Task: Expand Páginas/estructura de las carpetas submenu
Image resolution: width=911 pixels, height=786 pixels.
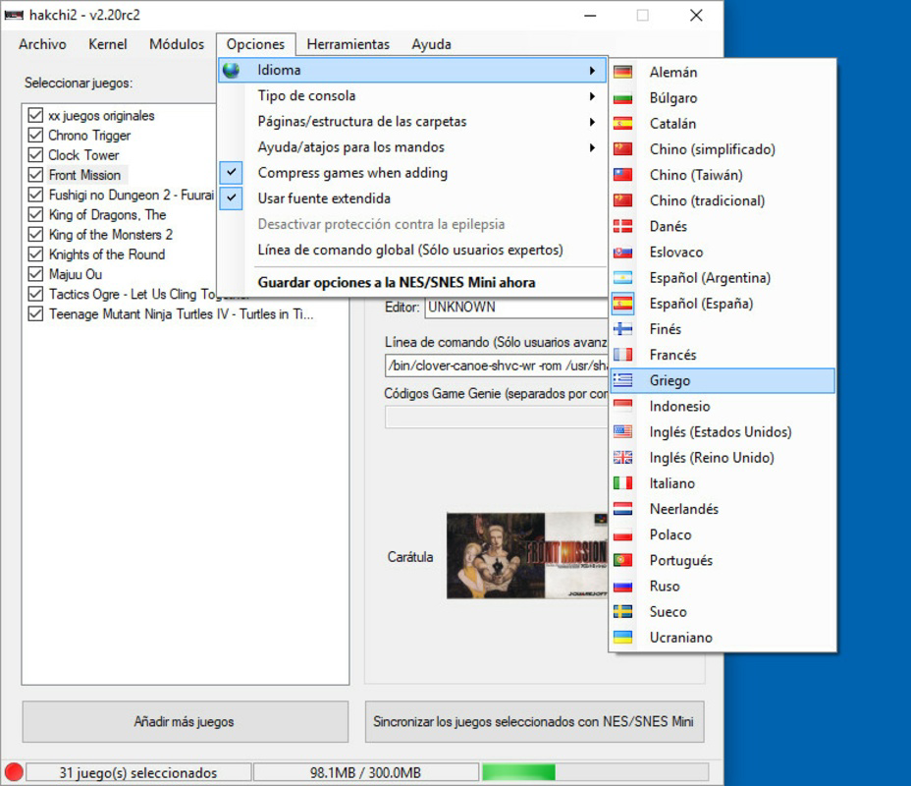Action: 592,122
